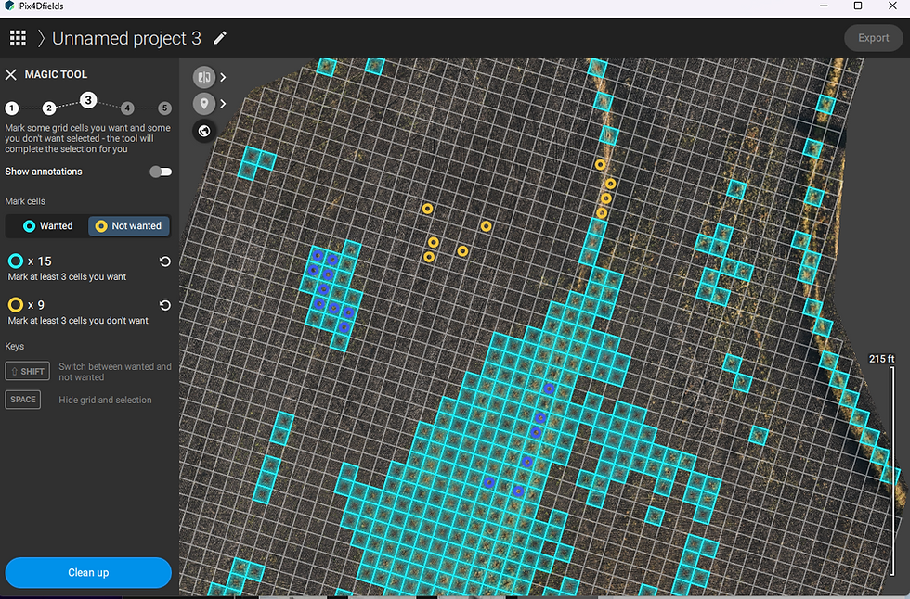Click 'Switch between wanted and not wanted' text
Image resolution: width=910 pixels, height=599 pixels.
tap(115, 372)
